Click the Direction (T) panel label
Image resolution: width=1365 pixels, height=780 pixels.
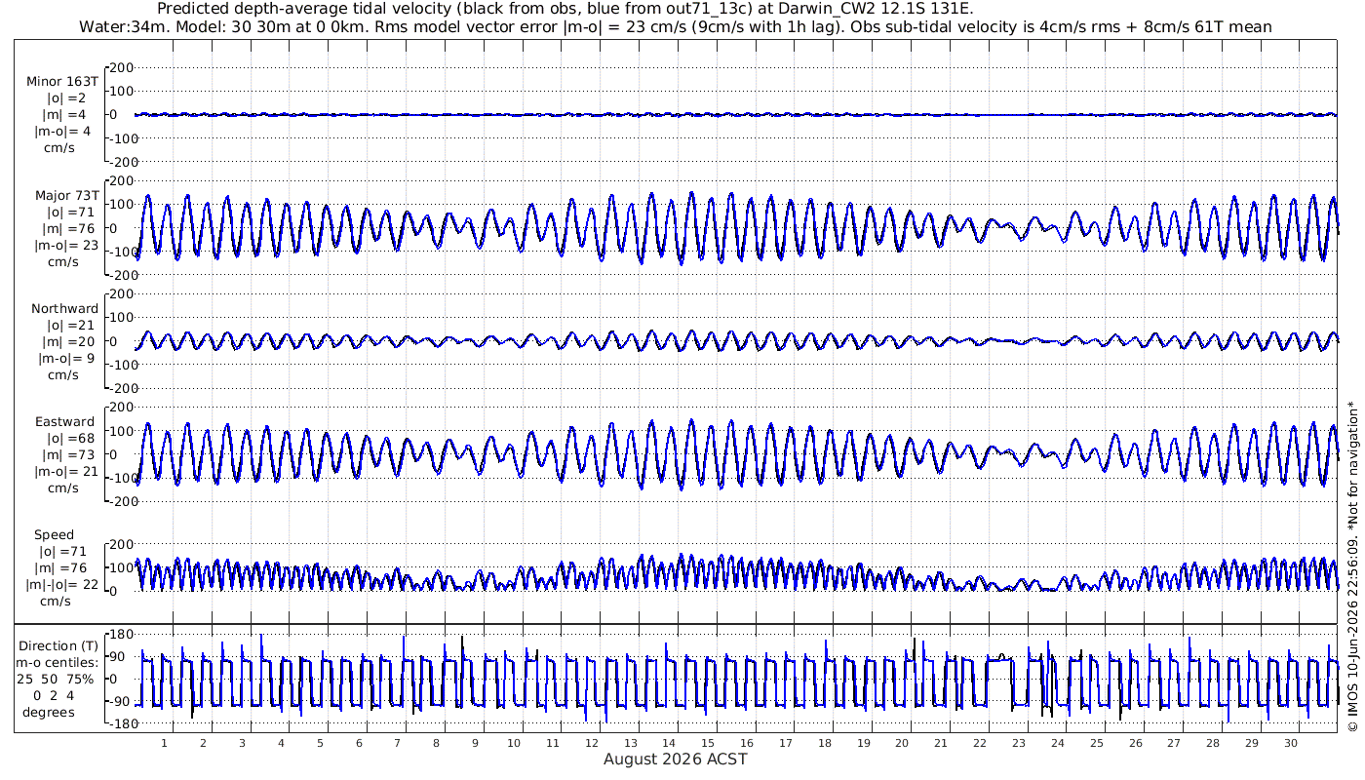tap(58, 645)
